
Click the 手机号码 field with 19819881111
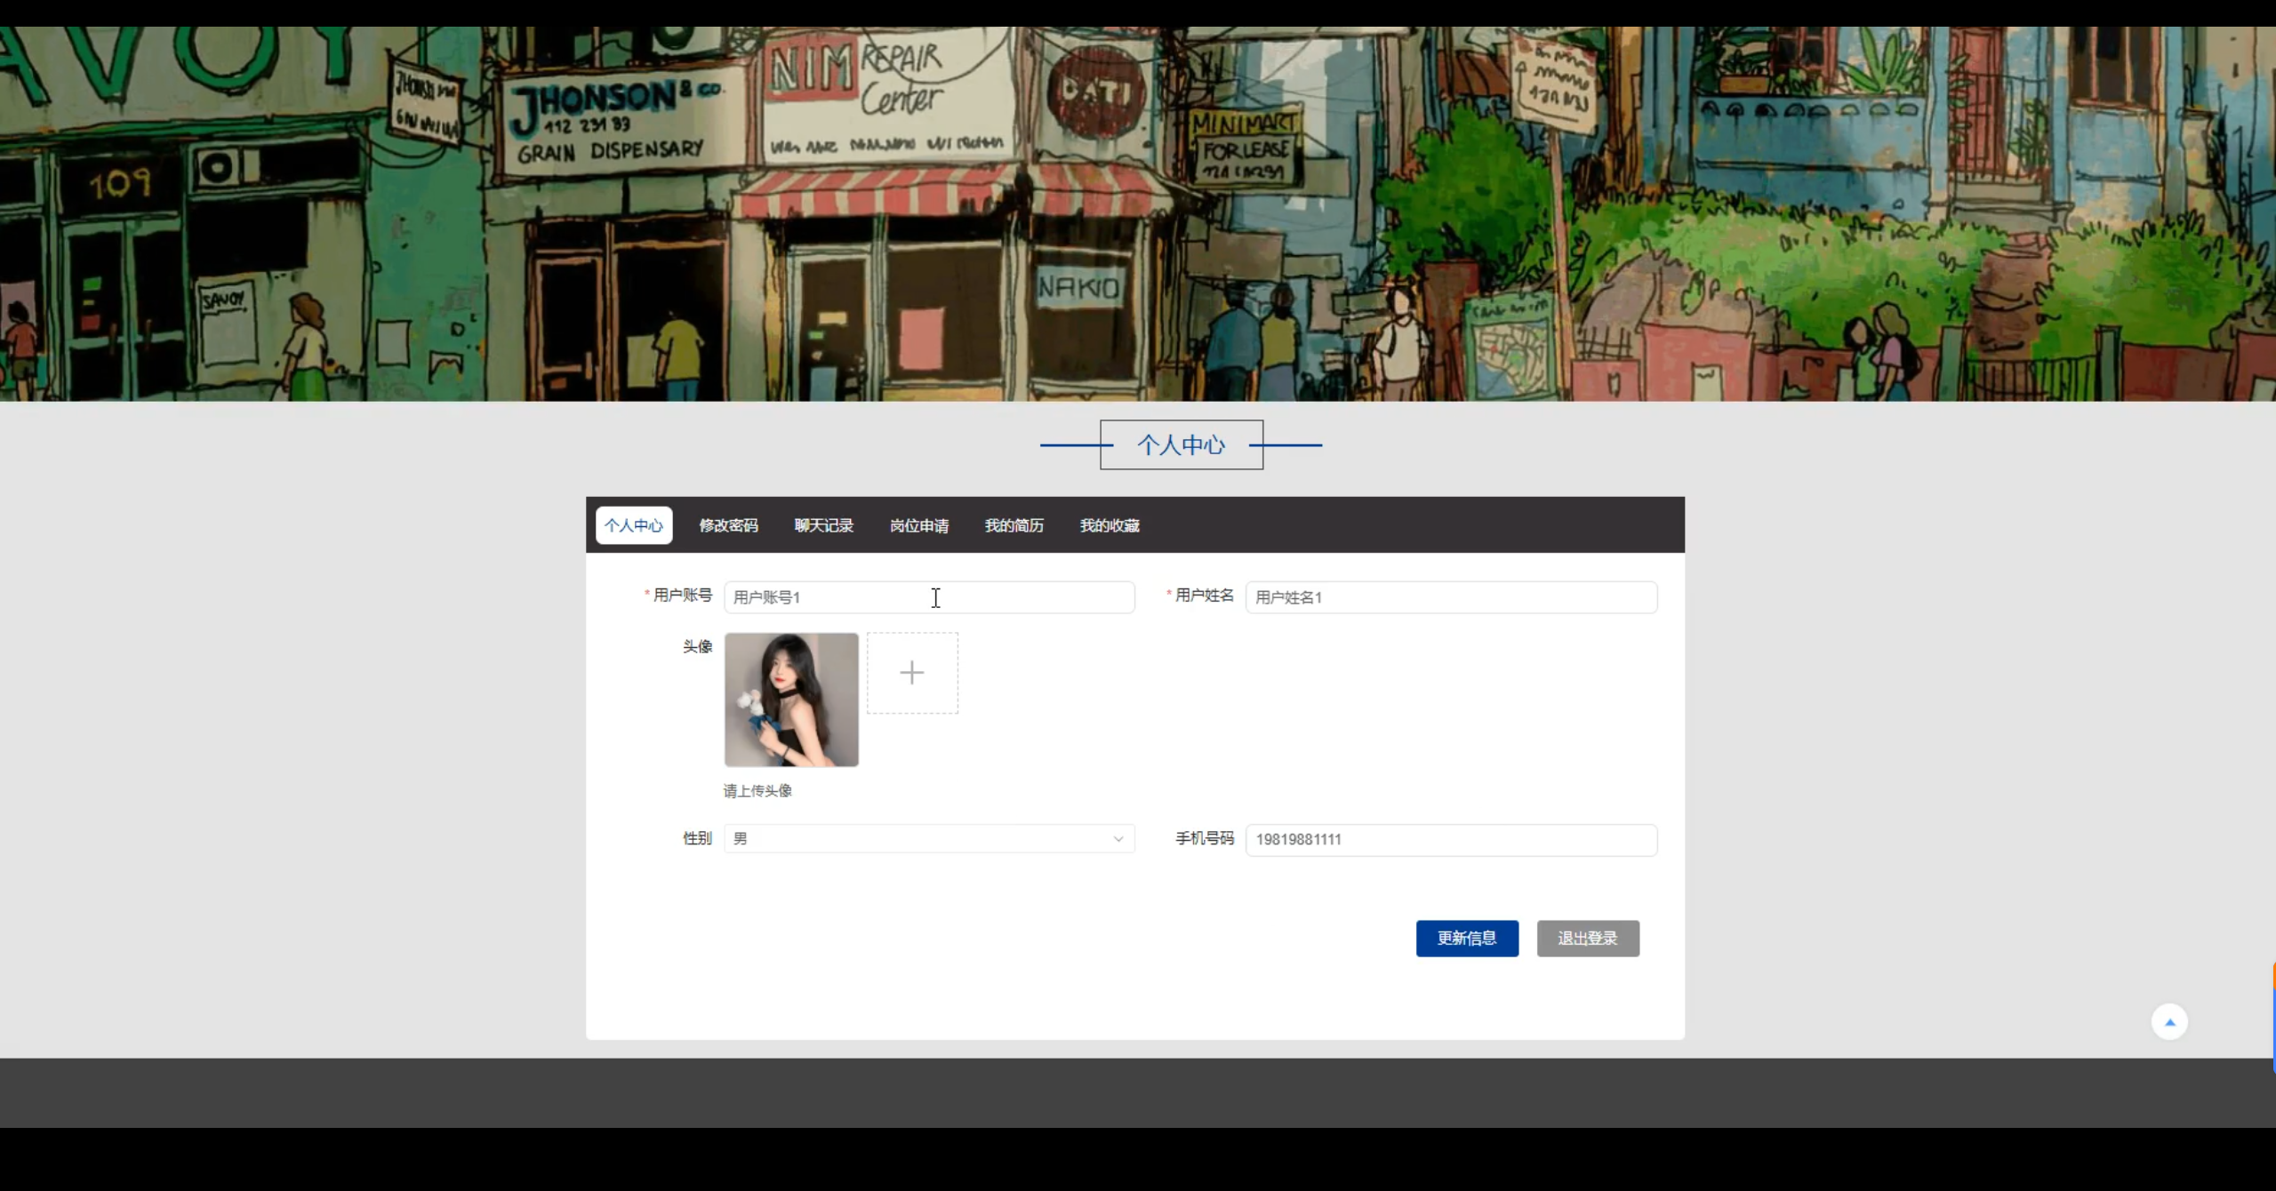(x=1450, y=840)
